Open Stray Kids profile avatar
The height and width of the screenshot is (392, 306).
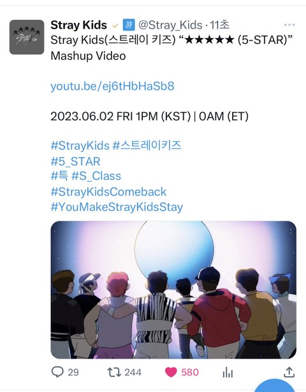click(27, 37)
